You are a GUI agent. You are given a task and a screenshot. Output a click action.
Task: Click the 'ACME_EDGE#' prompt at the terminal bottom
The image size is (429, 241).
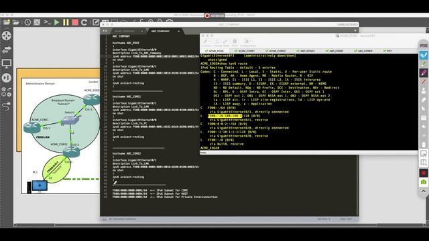tap(210, 148)
